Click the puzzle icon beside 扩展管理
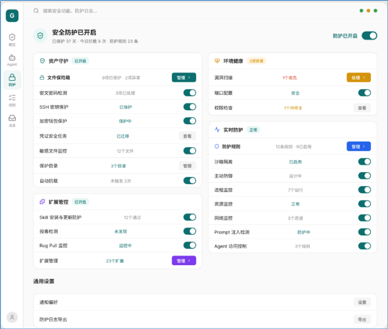388x329 pixels. [x=42, y=202]
